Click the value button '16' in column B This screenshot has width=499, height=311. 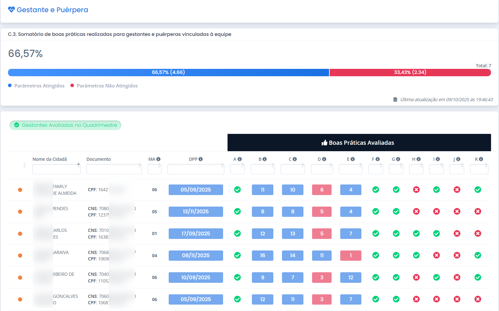pos(262,255)
